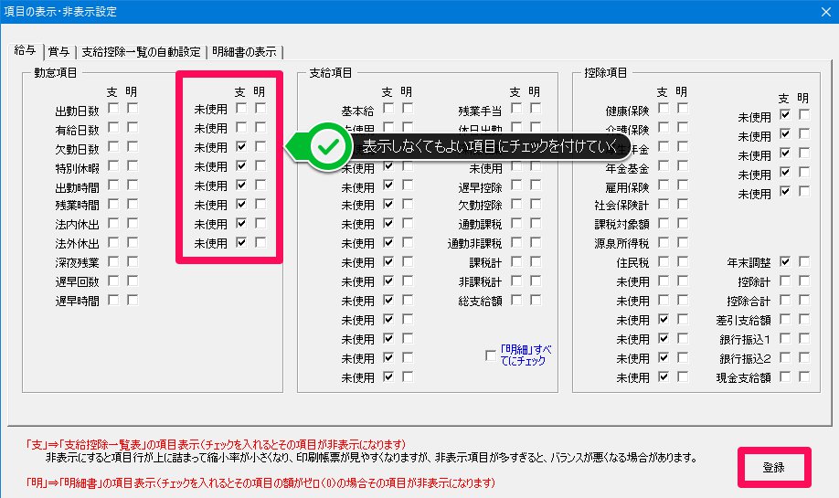
Task: Switch to the 賞与 tab
Action: click(58, 51)
